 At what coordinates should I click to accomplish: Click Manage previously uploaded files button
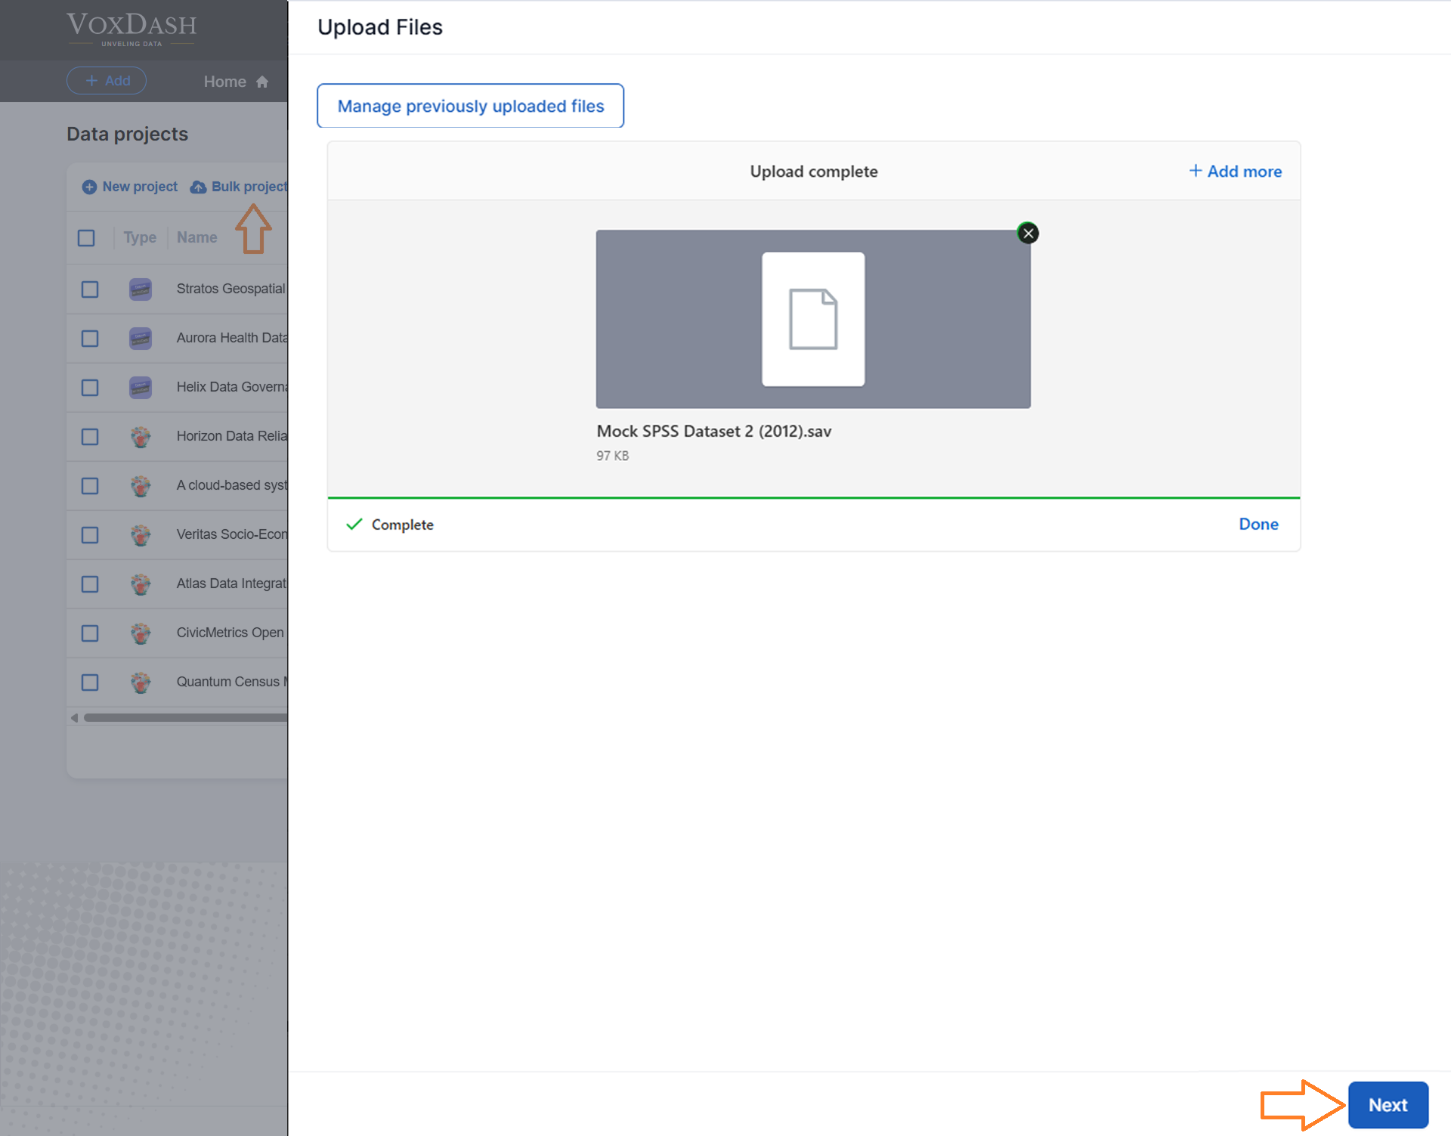click(x=470, y=106)
